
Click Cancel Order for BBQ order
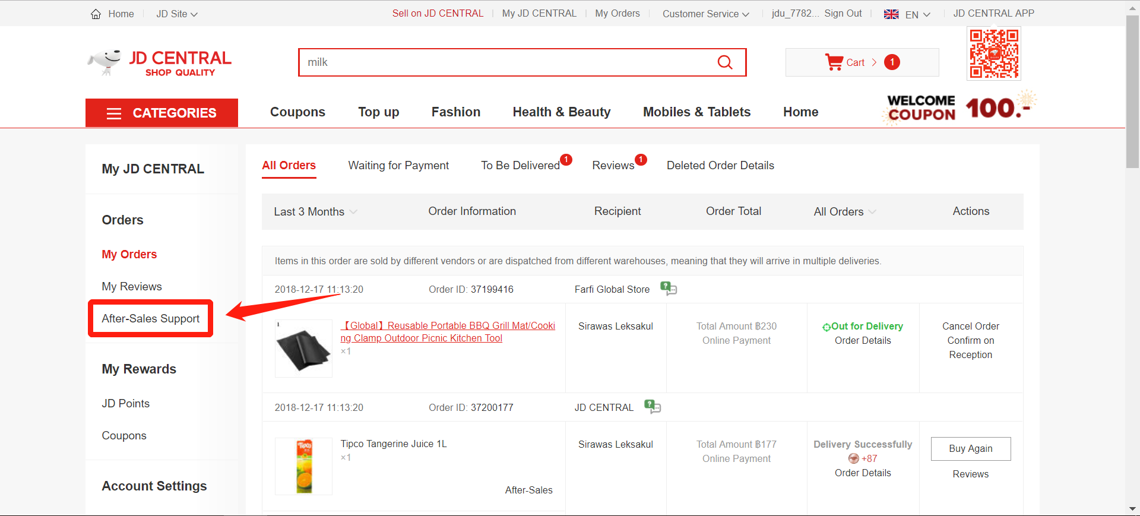point(971,327)
